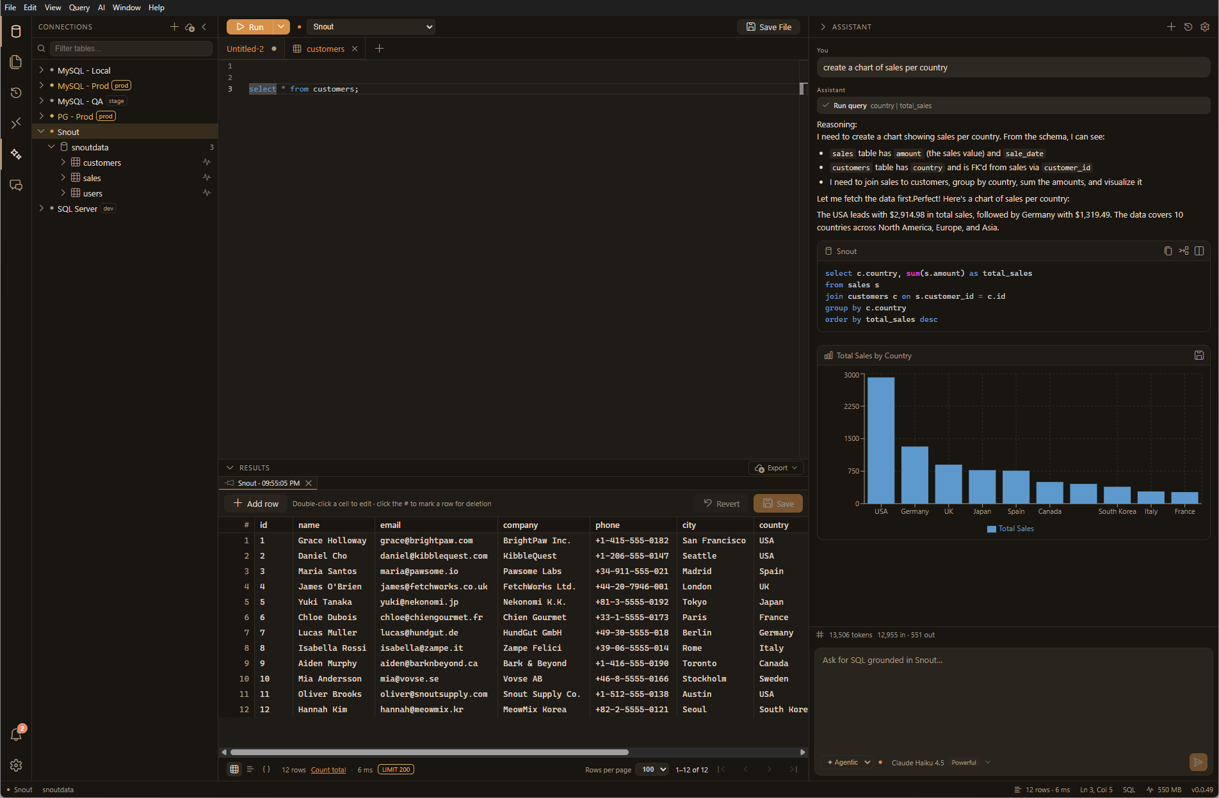This screenshot has width=1219, height=798.
Task: Toggle the Total Sales legend entry
Action: pyautogui.click(x=1010, y=529)
